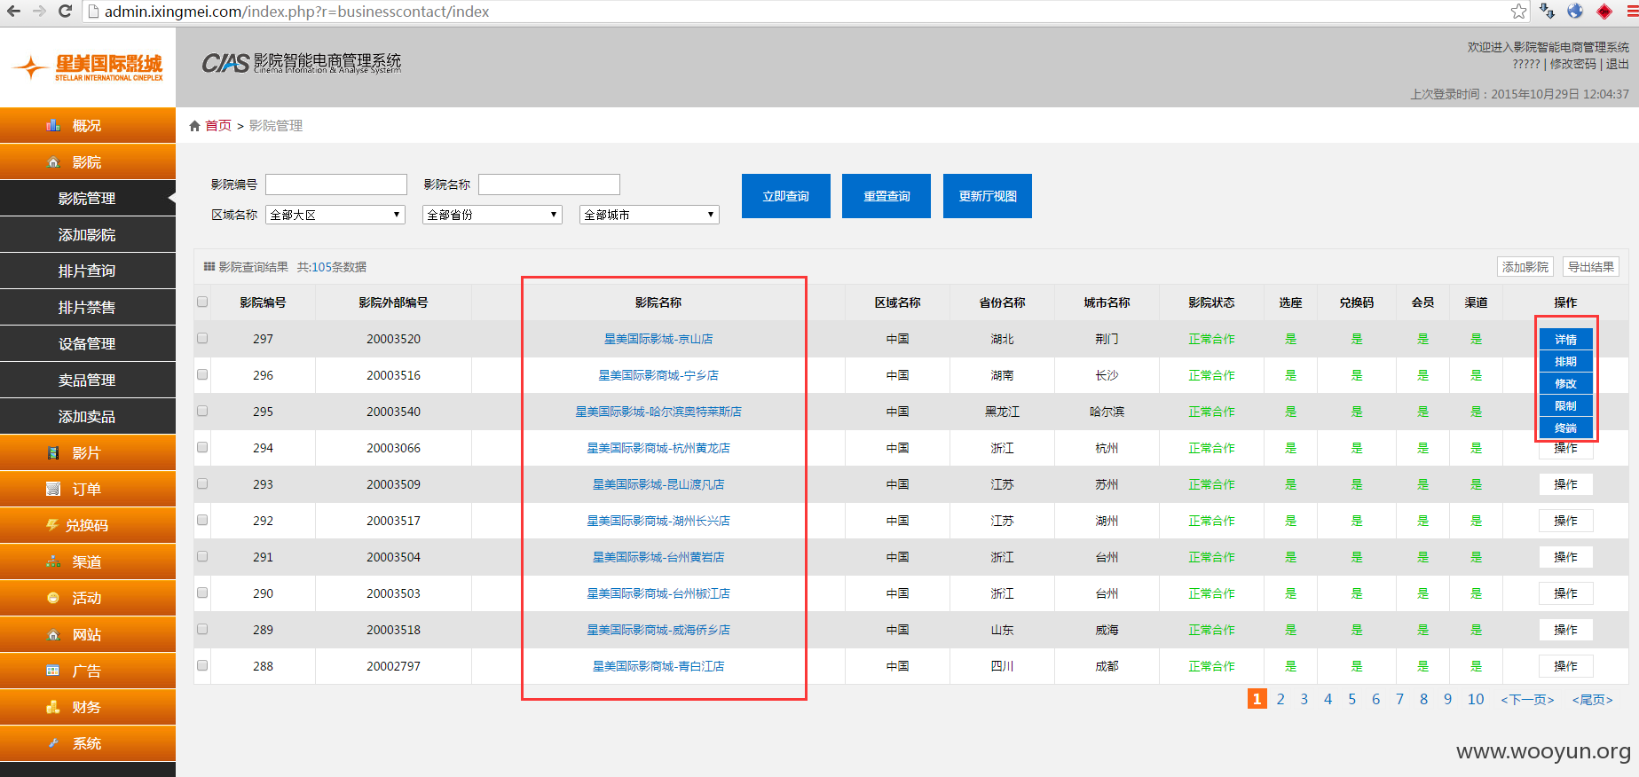
Task: Select 排期 in the operation menu
Action: [1565, 362]
